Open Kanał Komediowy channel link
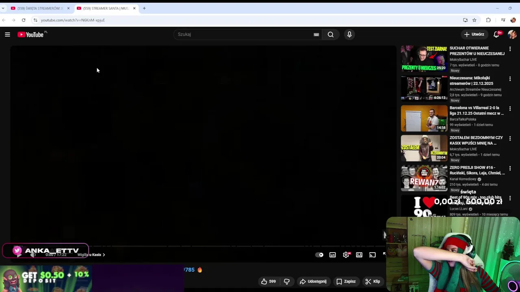The height and width of the screenshot is (292, 520). click(463, 179)
